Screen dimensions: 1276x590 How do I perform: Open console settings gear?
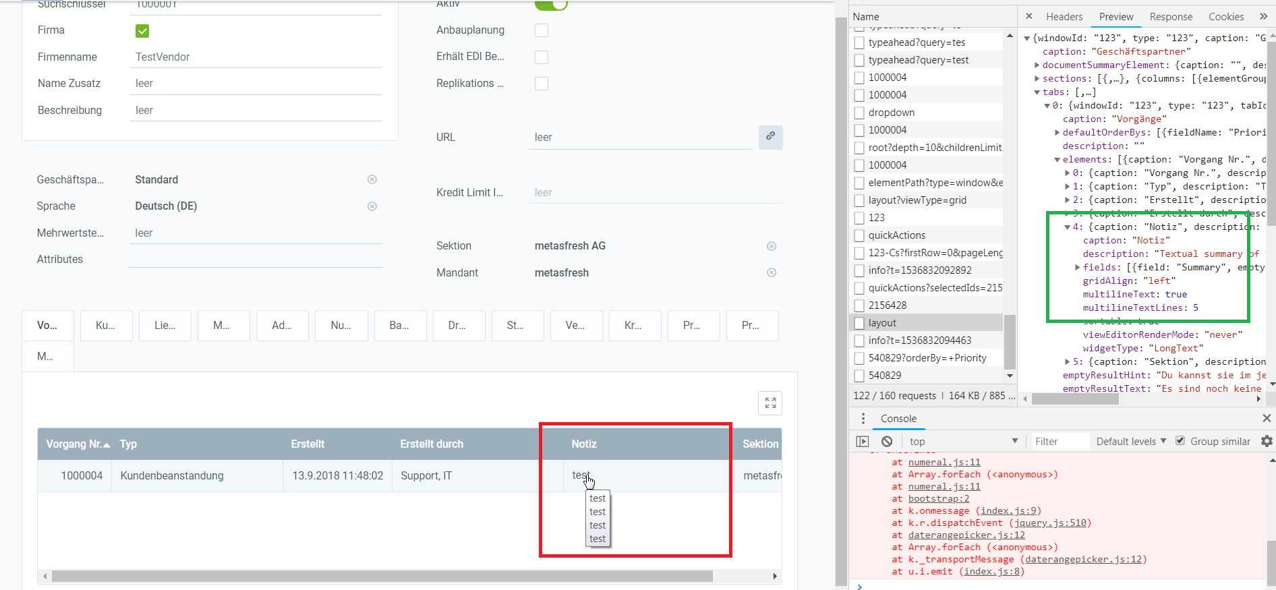(x=1267, y=441)
